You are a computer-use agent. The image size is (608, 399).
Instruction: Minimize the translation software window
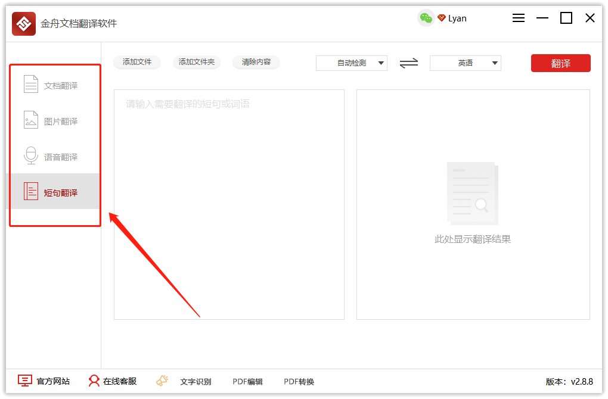pyautogui.click(x=542, y=18)
